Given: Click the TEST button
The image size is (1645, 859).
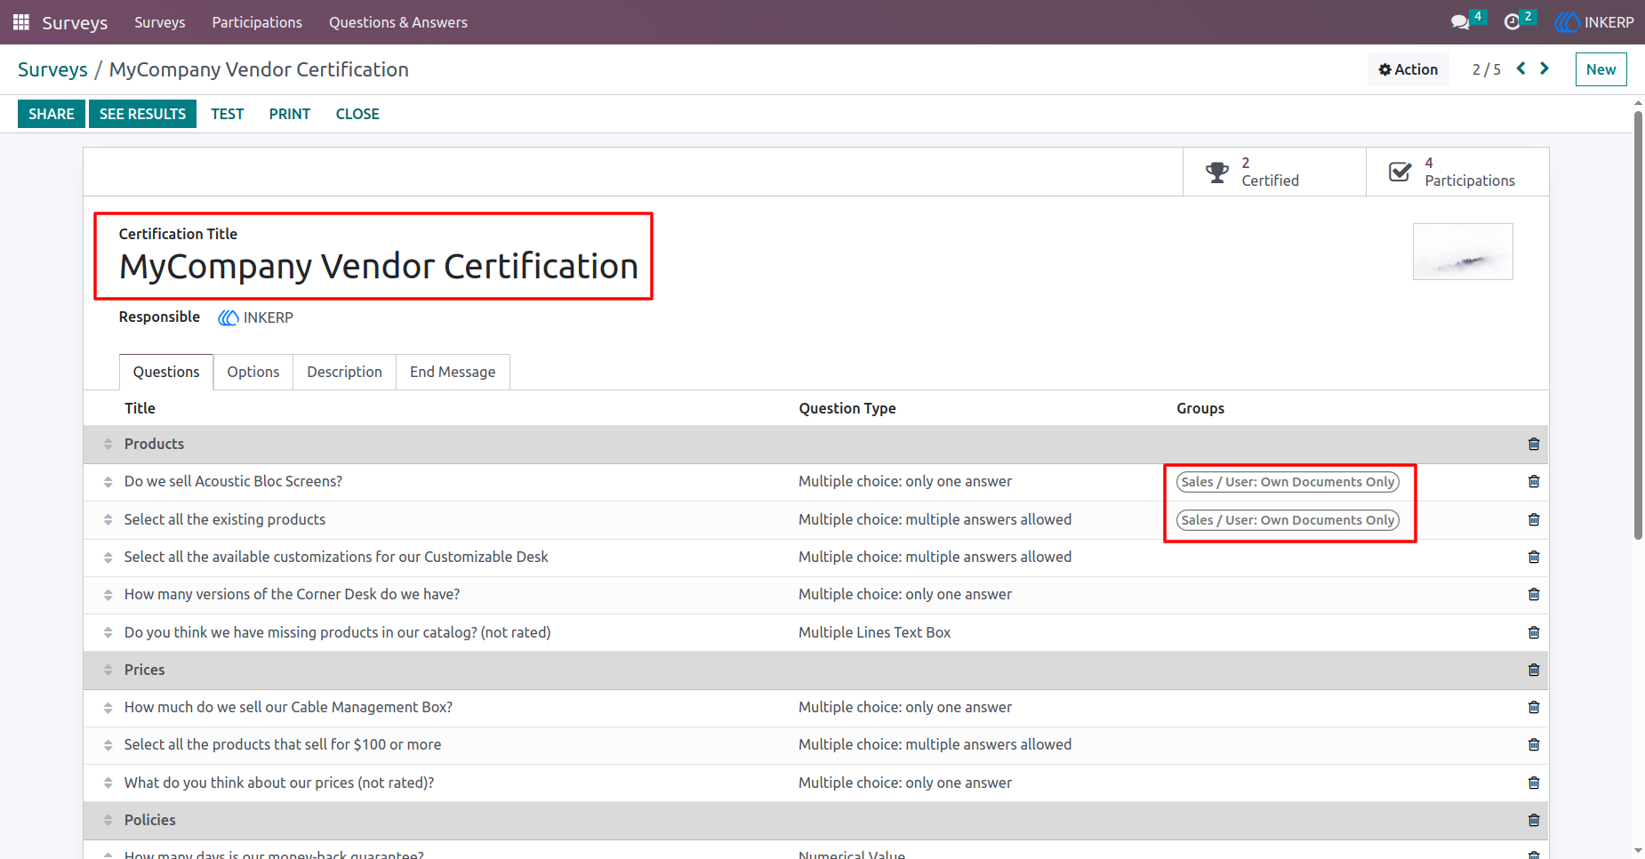Looking at the screenshot, I should point(228,114).
